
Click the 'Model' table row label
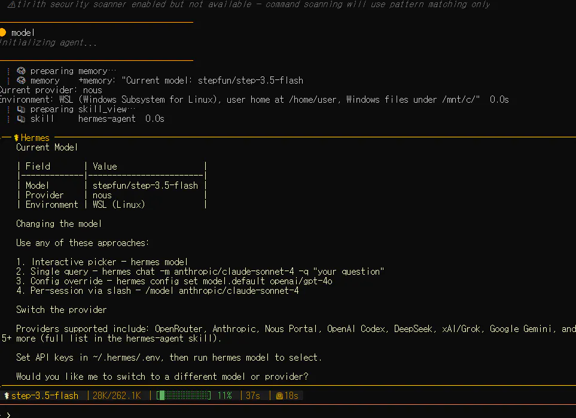coord(37,186)
